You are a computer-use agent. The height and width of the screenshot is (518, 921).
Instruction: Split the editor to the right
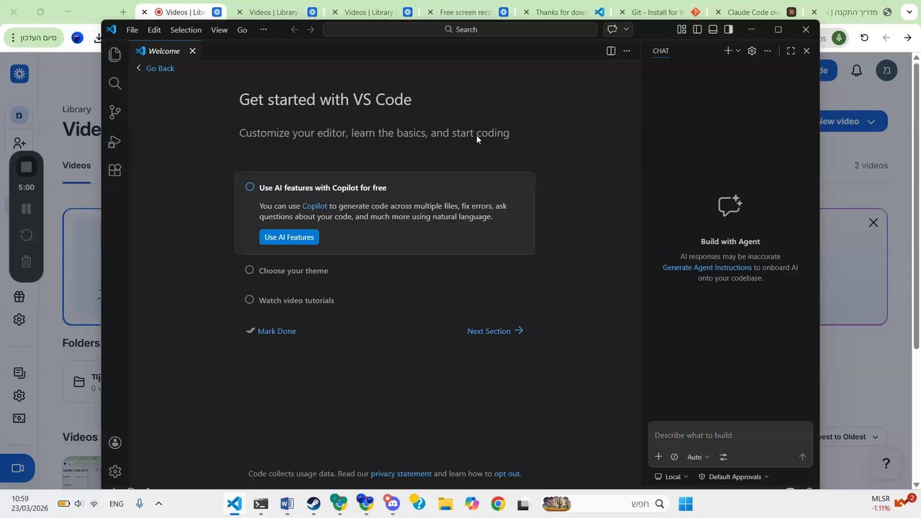611,51
